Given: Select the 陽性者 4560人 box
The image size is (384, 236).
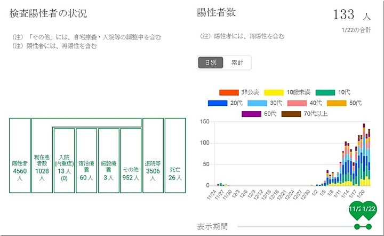Looking at the screenshot, I should coord(20,155).
